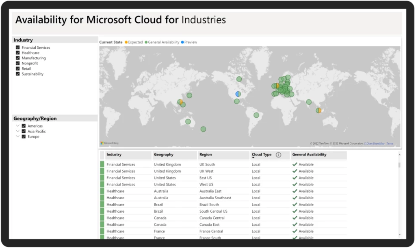Click the Industry column header
This screenshot has width=416, height=248.
coord(114,155)
